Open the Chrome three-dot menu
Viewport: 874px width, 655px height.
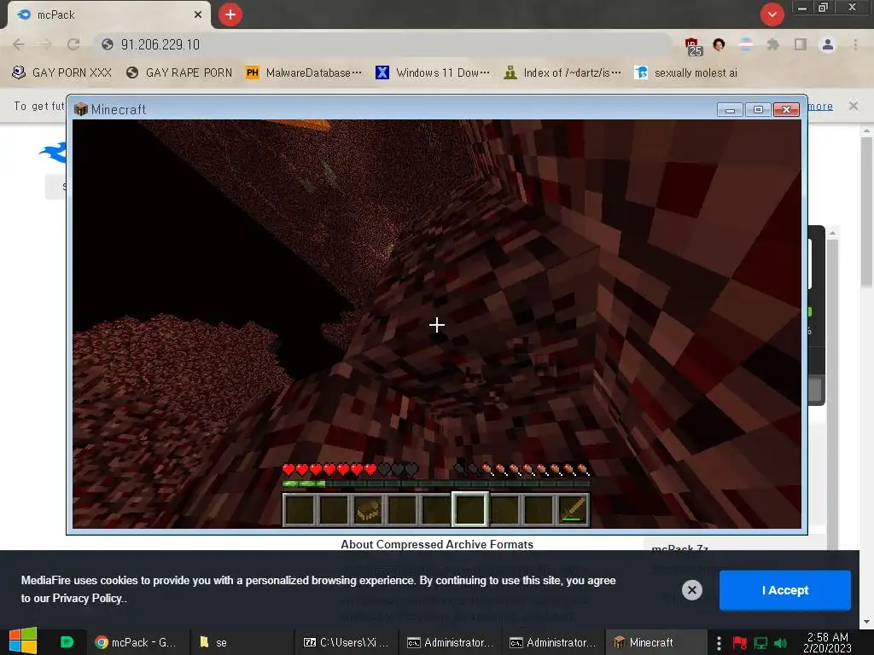click(x=855, y=44)
